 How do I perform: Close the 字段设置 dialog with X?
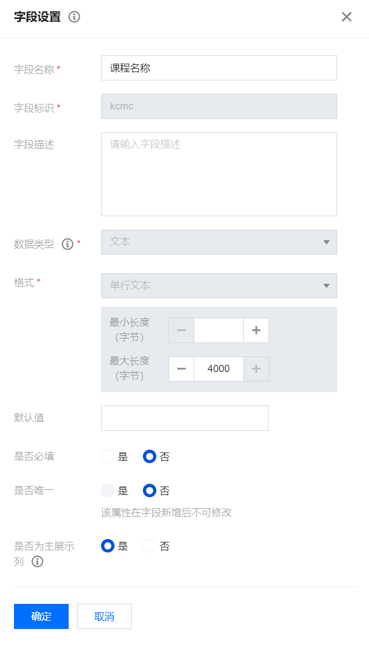[x=347, y=17]
